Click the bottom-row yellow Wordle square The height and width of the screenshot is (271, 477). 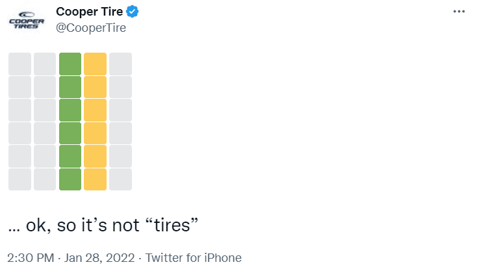point(95,179)
